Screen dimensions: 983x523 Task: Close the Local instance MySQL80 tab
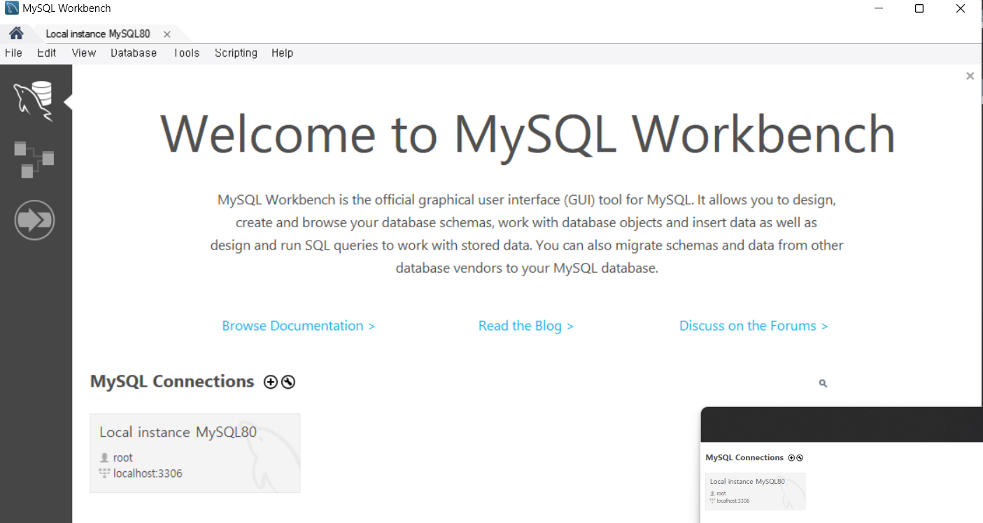(x=167, y=34)
